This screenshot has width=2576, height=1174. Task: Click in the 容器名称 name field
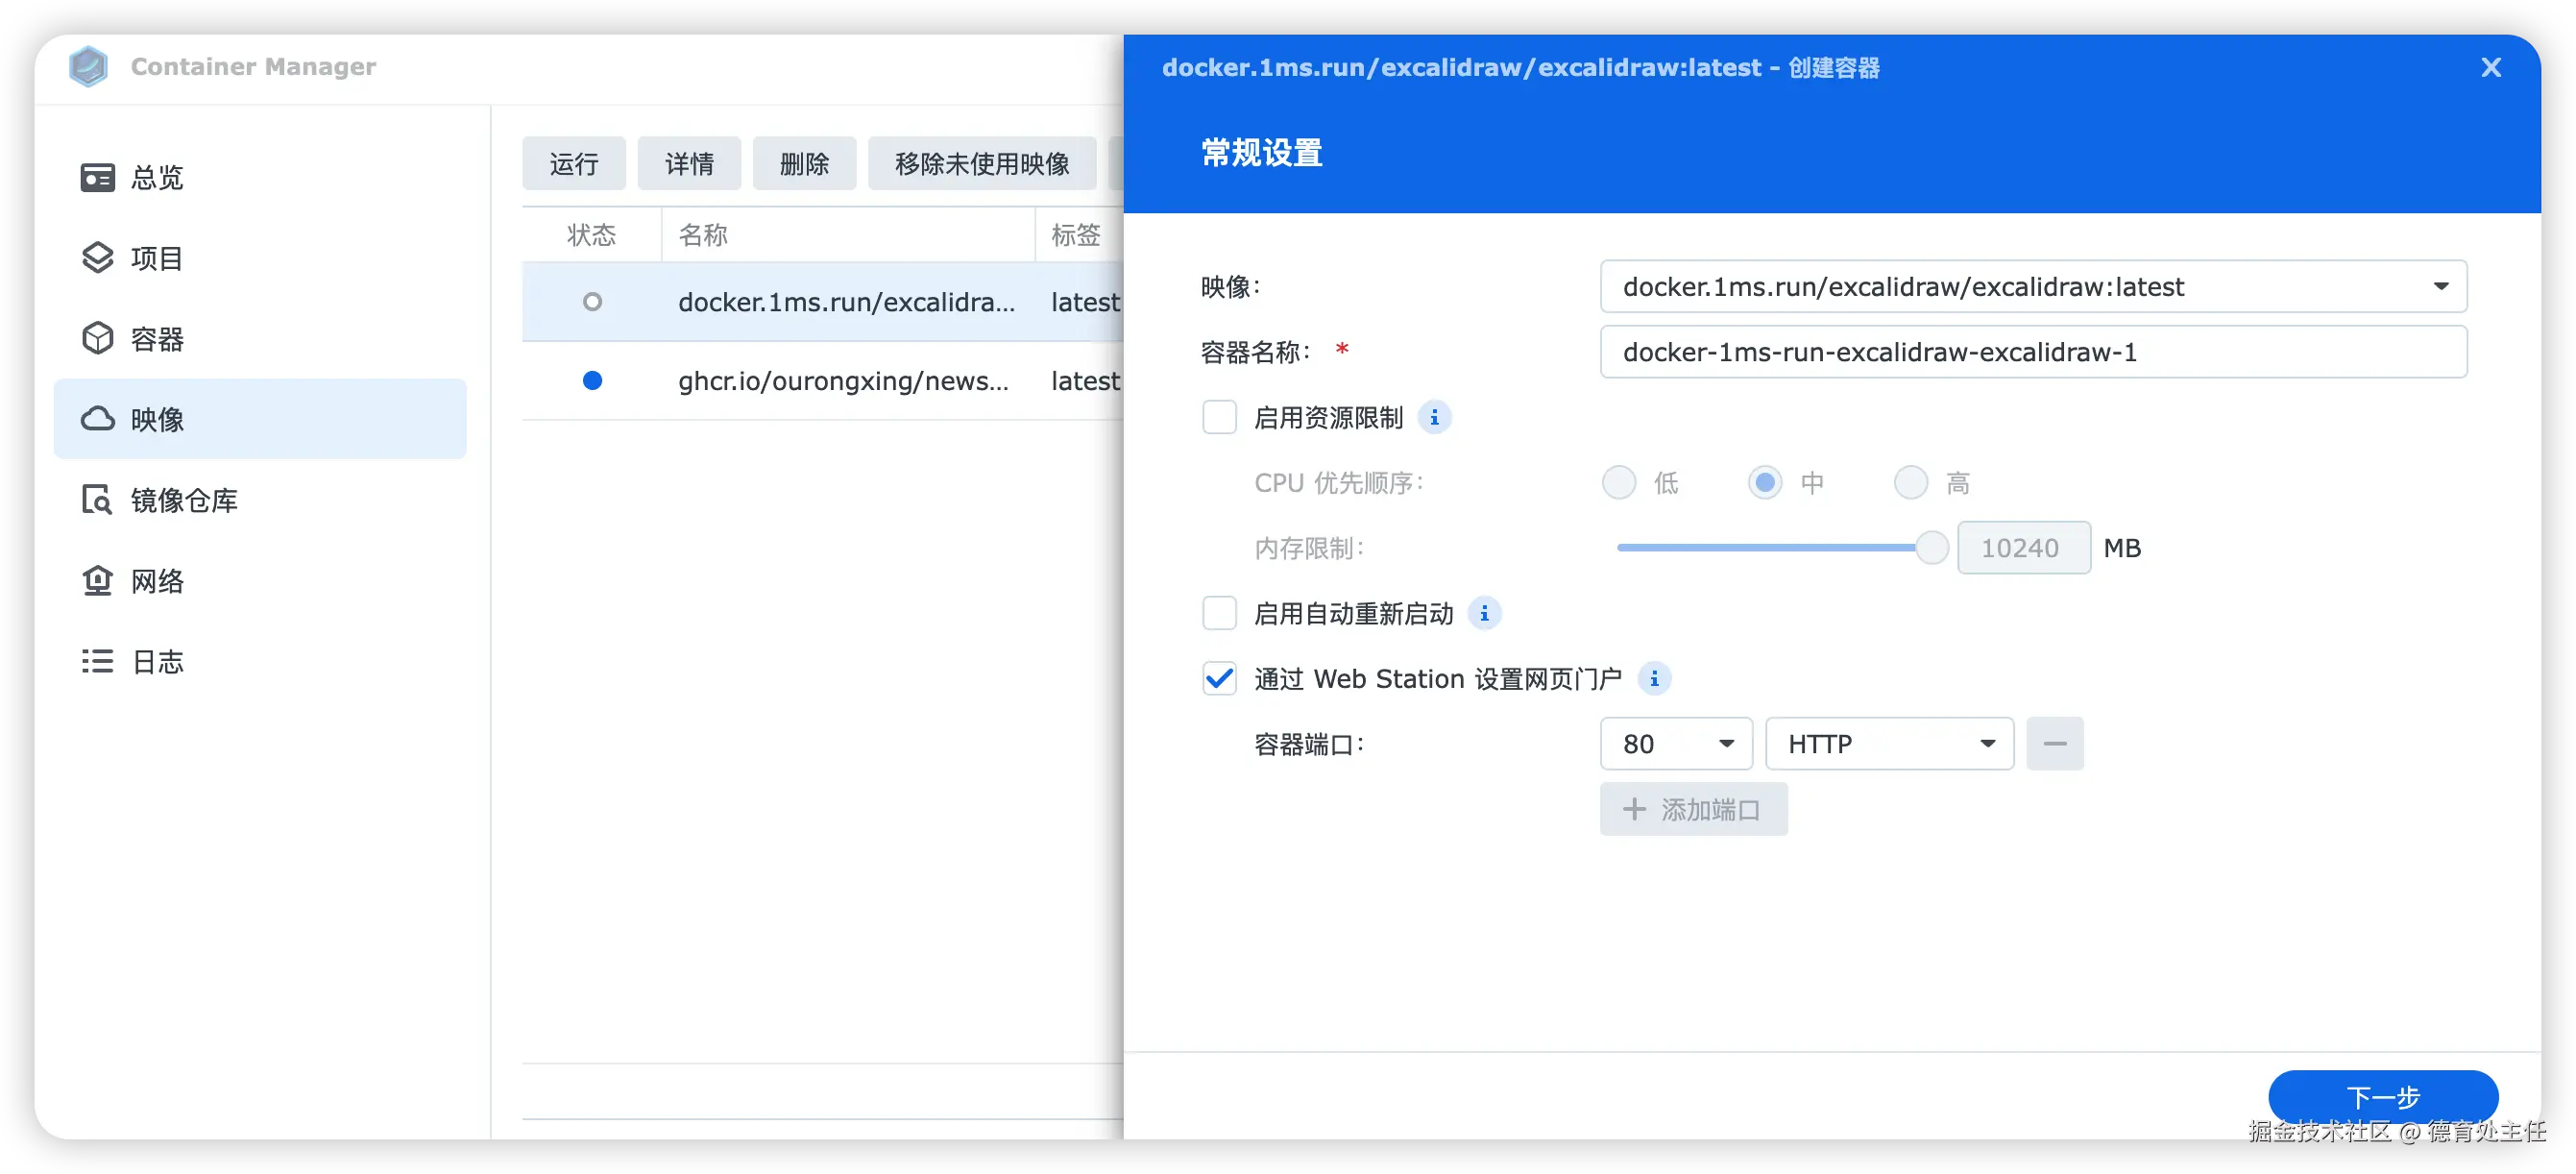[2032, 352]
